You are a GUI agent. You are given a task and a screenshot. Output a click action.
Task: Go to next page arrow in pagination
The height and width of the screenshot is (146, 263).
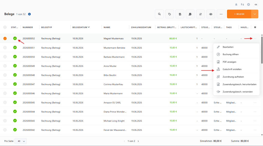pos(138,141)
